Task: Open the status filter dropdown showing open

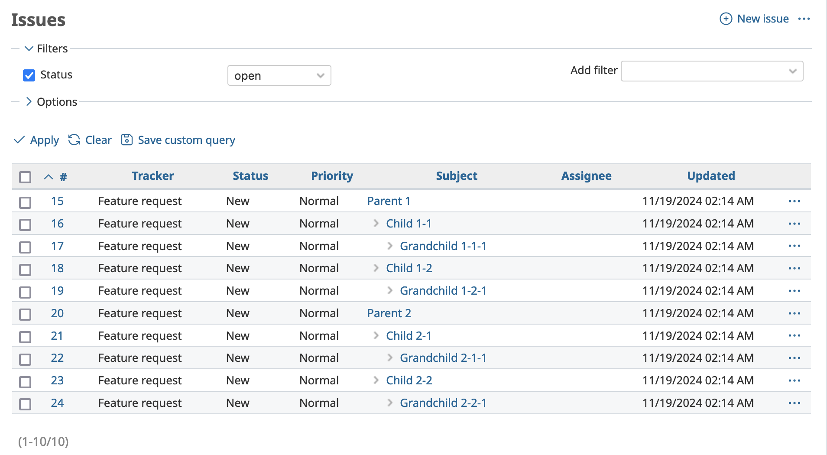Action: (x=279, y=75)
